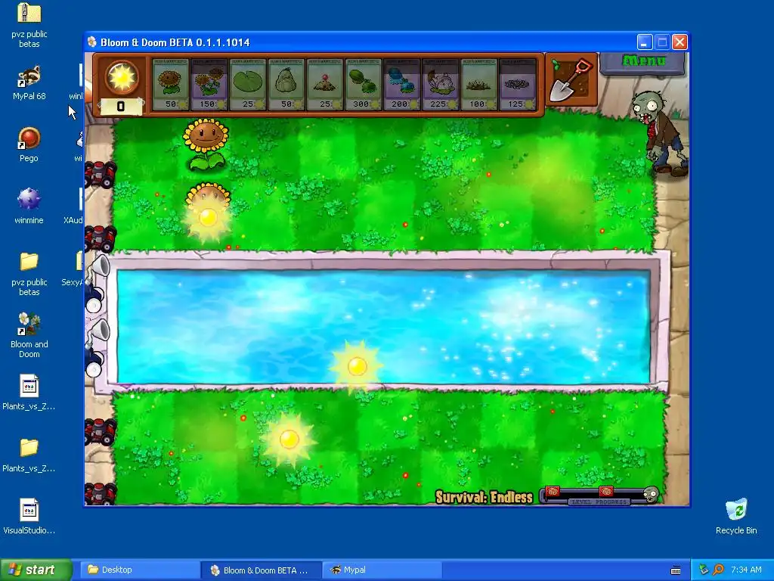Select the Cattail seed packet costing 225
774x581 pixels.
pos(441,85)
